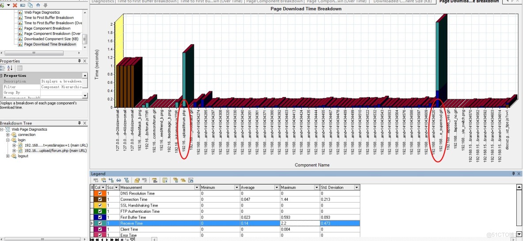The image size is (523, 241).
Task: Click the sort A-Z icon in Properties panel
Action: [11, 68]
